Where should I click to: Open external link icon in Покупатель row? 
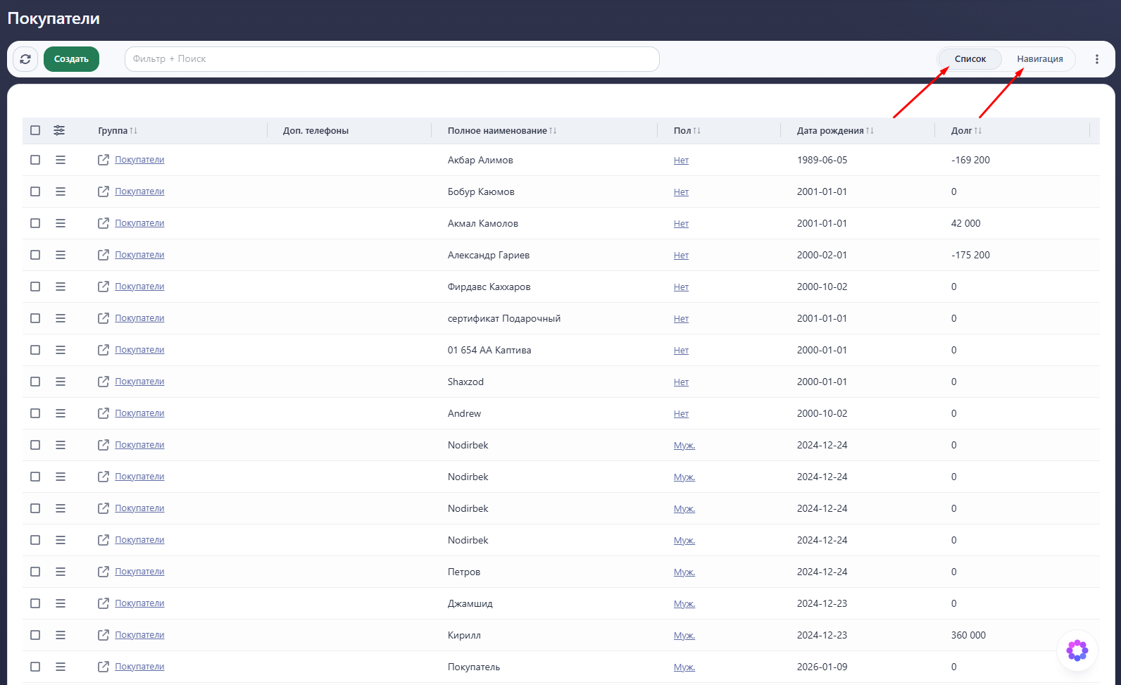(x=104, y=667)
